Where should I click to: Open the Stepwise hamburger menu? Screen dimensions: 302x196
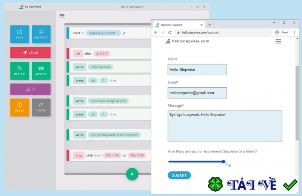point(62,16)
